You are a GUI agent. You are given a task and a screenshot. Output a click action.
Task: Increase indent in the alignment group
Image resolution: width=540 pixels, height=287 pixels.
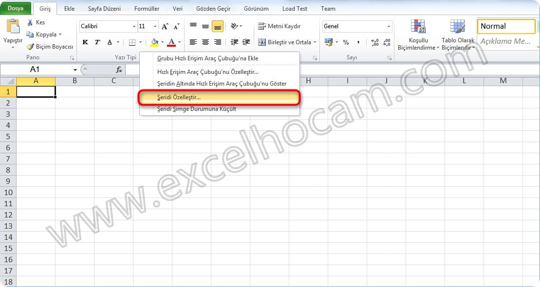(x=246, y=42)
